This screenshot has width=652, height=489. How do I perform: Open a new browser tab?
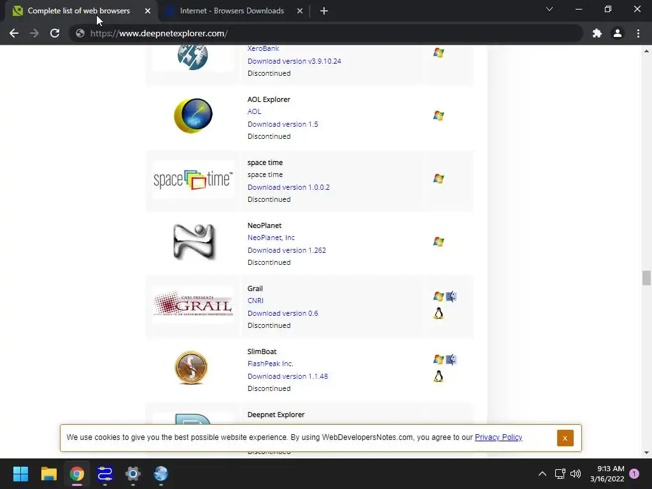point(324,11)
